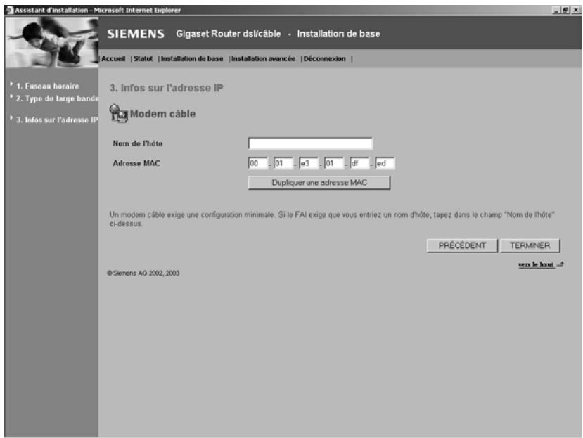Click the Siemens AG 2002, 2003 copyright text
Viewport: 583px width, 438px height.
(143, 273)
